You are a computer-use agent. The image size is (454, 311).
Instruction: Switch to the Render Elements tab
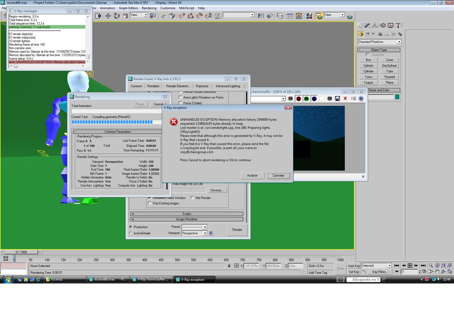tap(177, 86)
